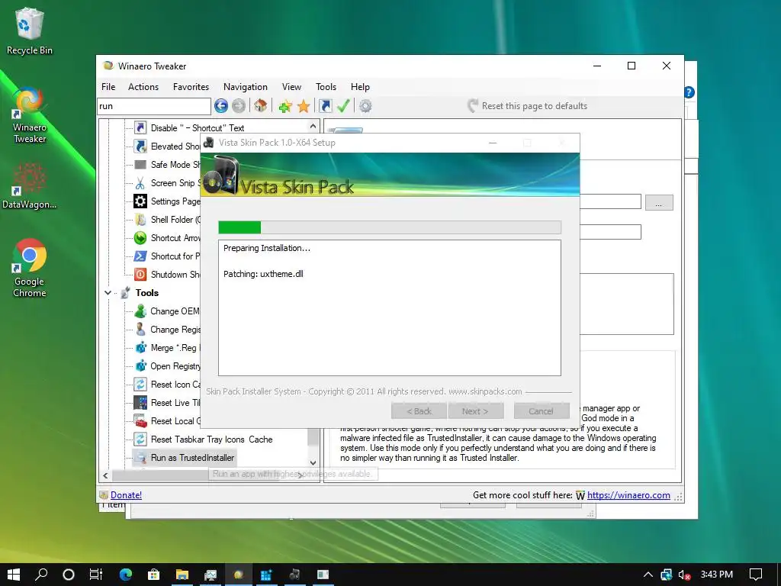The width and height of the screenshot is (781, 586).
Task: Open File Explorer from taskbar
Action: 182,575
